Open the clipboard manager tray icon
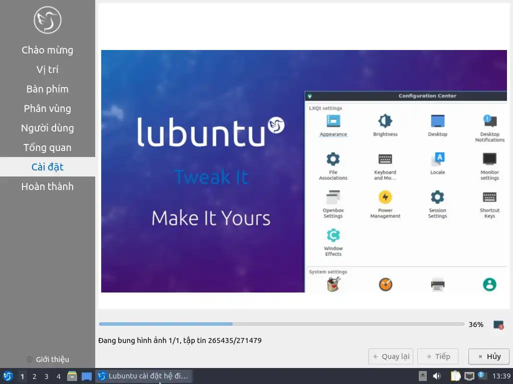This screenshot has height=384, width=513. [x=455, y=376]
